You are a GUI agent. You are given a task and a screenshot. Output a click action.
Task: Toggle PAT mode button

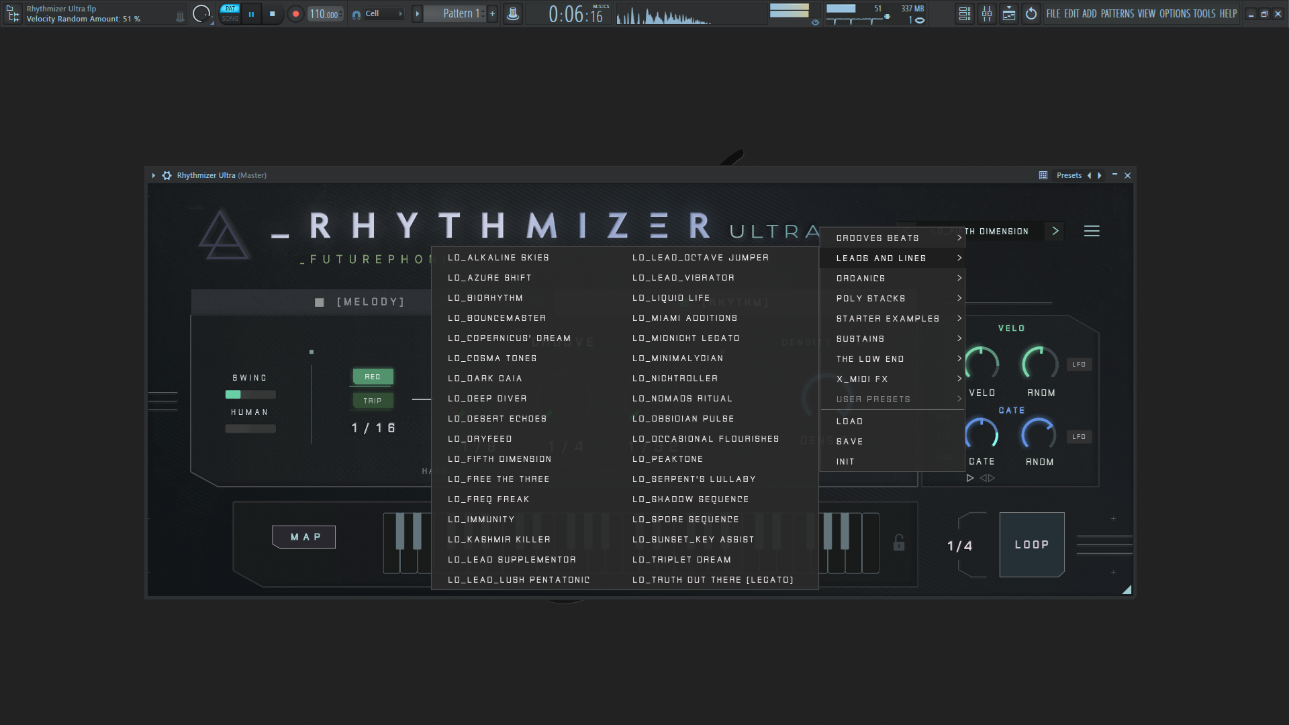[230, 9]
